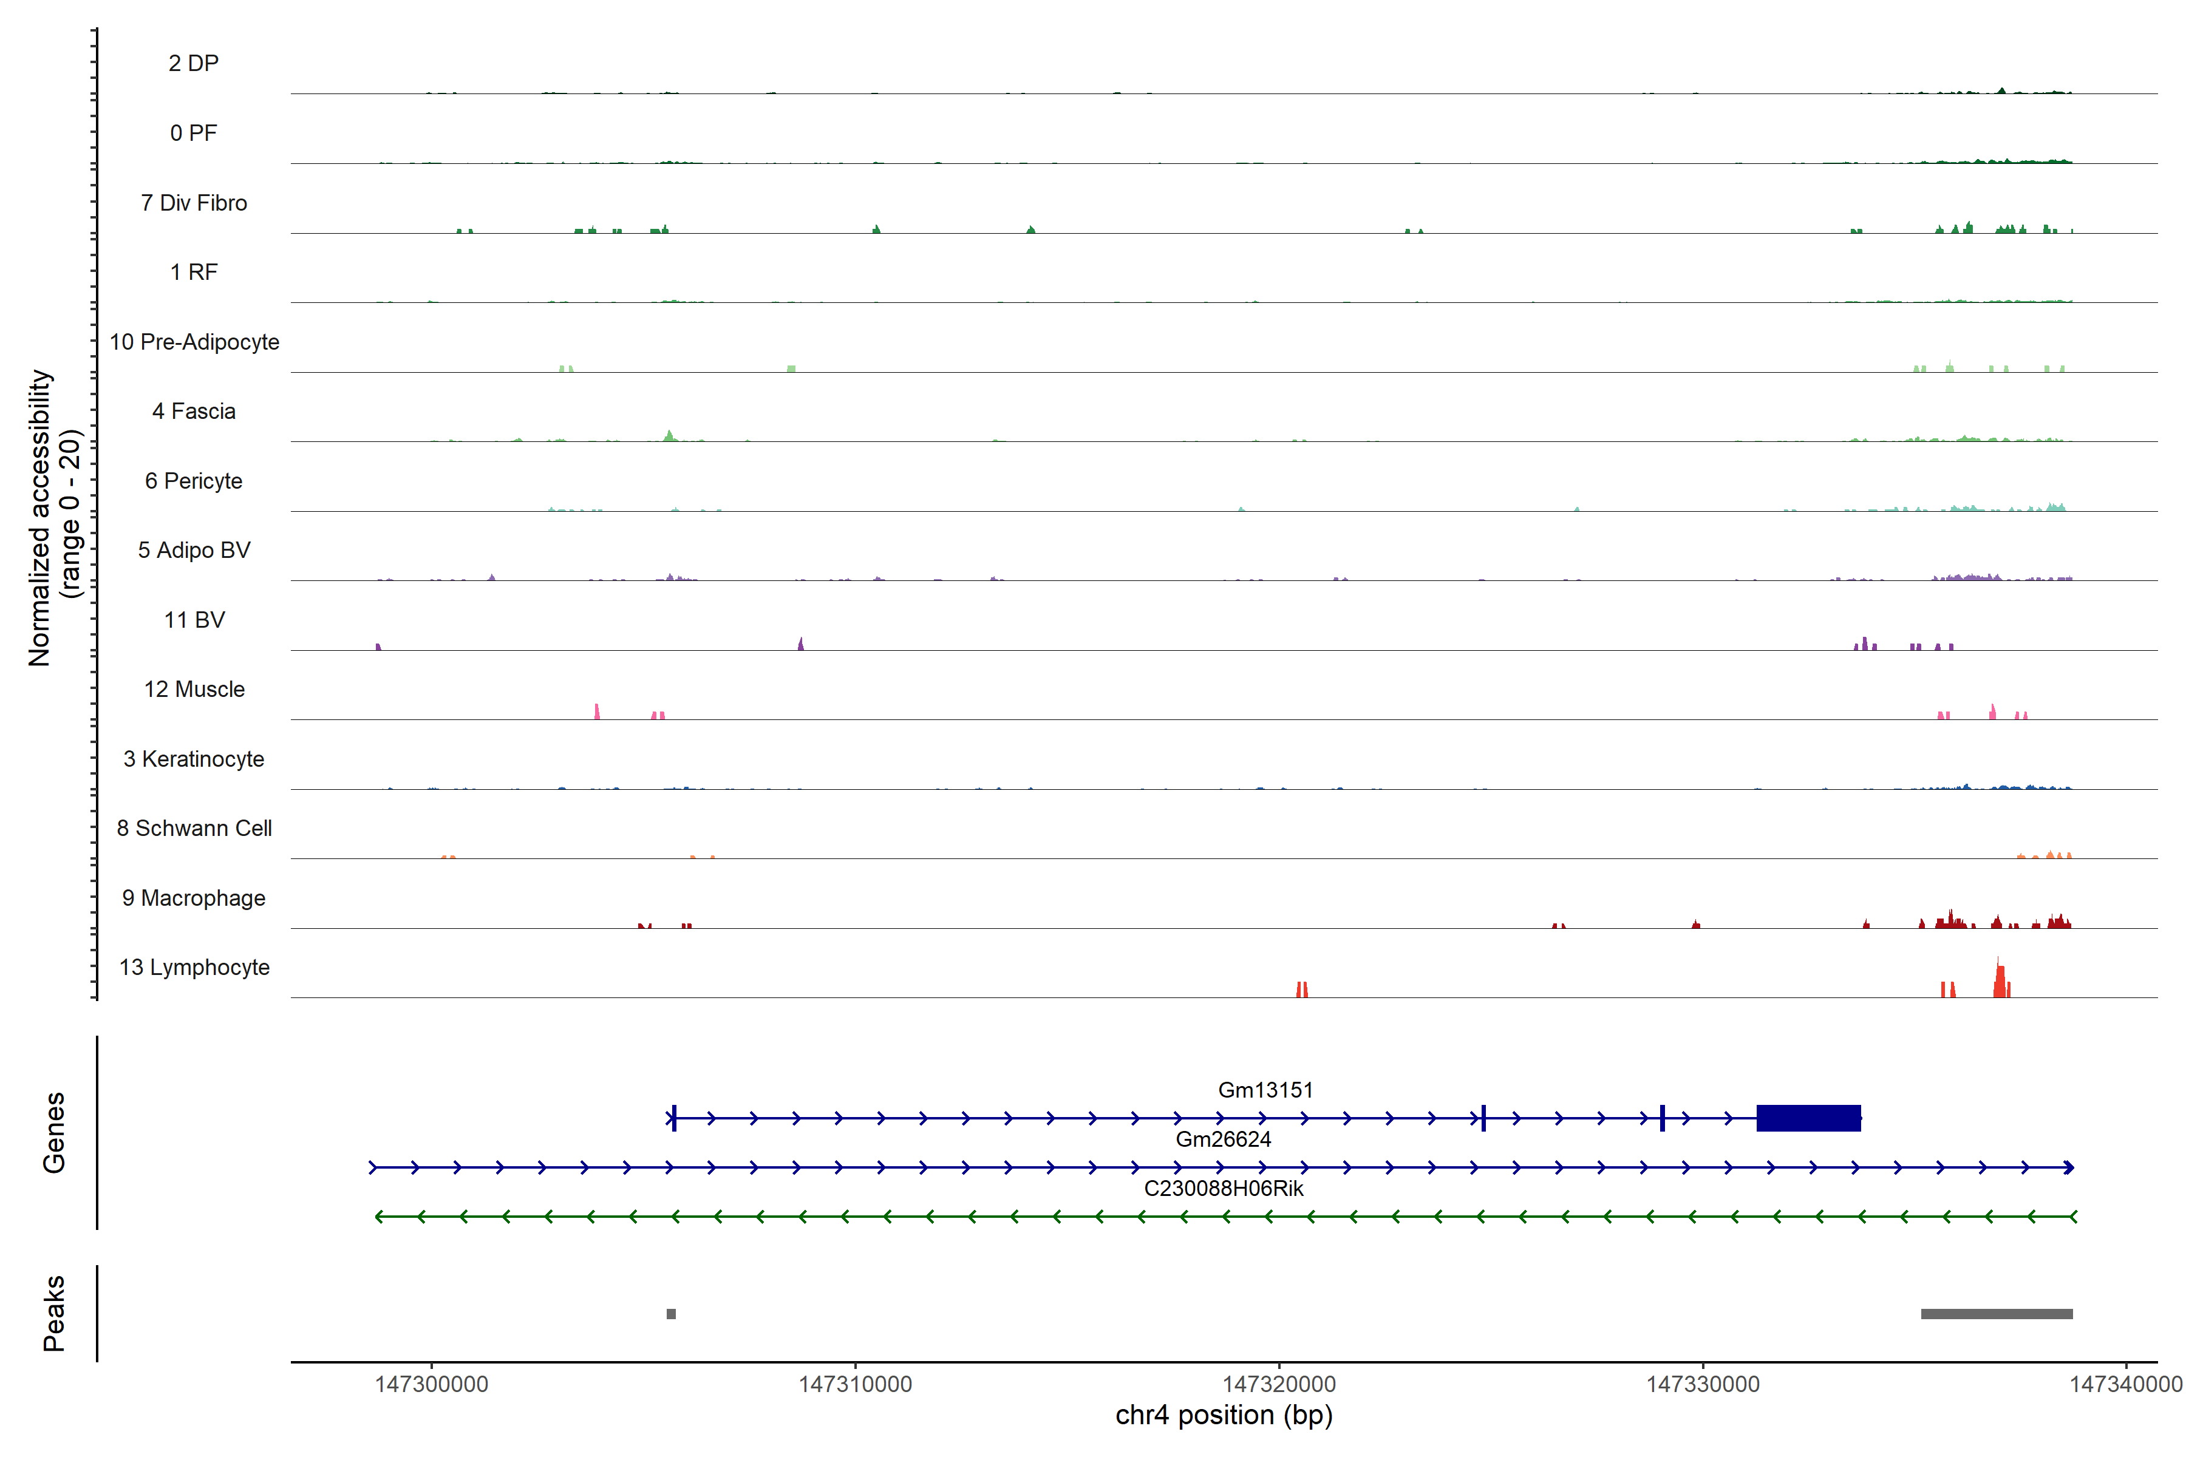Click the Gm13151 gene label
This screenshot has width=2186, height=1457.
(x=1265, y=1090)
